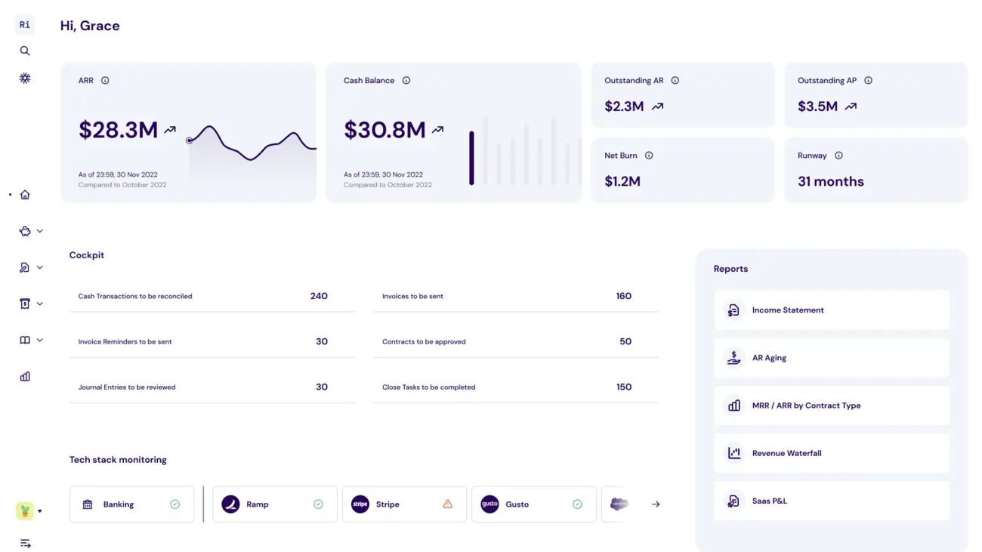982x552 pixels.
Task: Open the Income Statement report
Action: pos(831,310)
